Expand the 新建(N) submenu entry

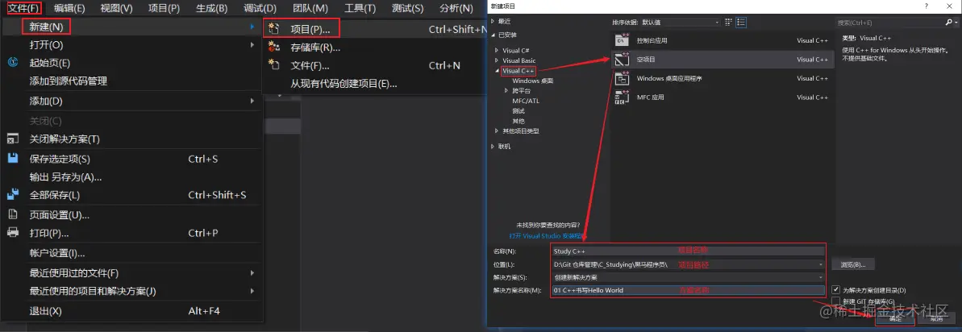(132, 27)
